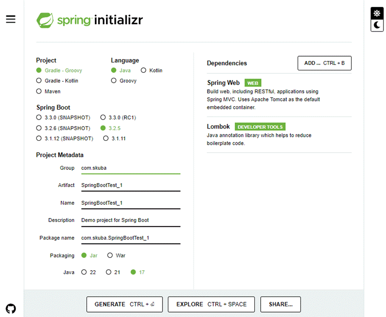Click the Project Metadata heading
Screen dimensions: 386x317
[60, 155]
